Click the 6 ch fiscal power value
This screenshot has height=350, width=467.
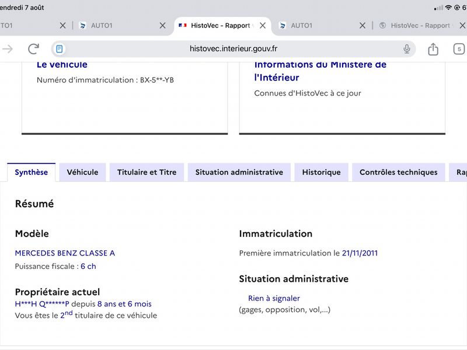coord(88,267)
